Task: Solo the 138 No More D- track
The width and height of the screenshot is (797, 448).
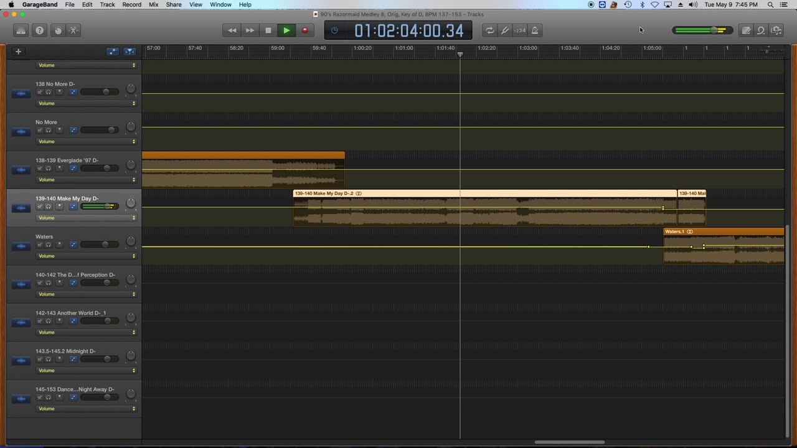Action: pos(49,92)
